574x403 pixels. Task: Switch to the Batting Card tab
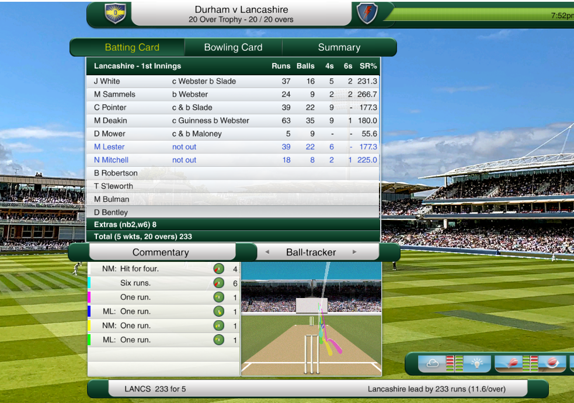click(132, 47)
